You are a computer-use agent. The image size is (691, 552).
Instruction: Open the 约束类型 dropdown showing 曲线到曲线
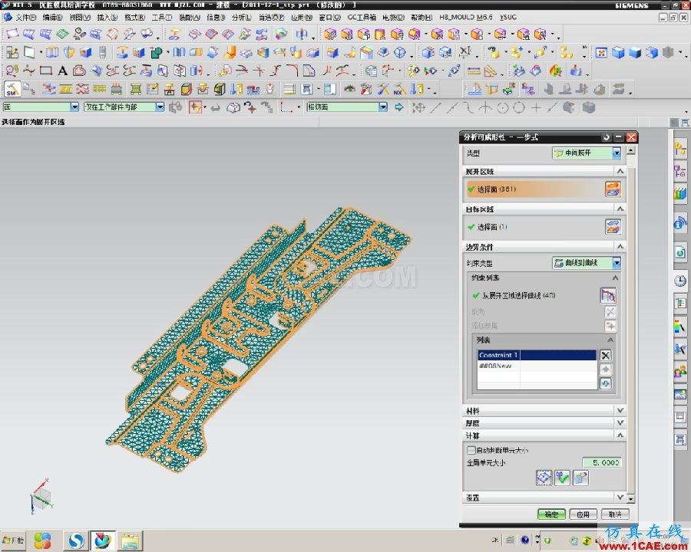587,263
